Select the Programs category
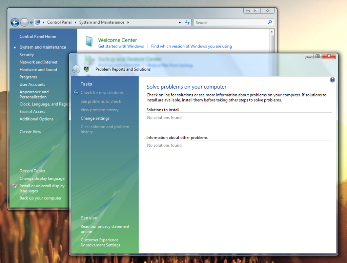347x263 pixels. [x=28, y=77]
